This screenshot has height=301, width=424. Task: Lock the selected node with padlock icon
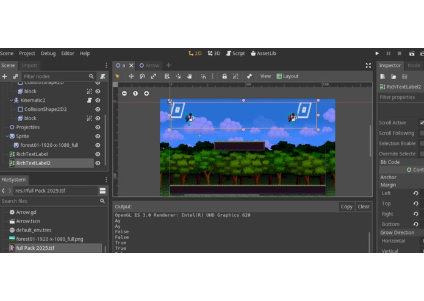point(225,76)
